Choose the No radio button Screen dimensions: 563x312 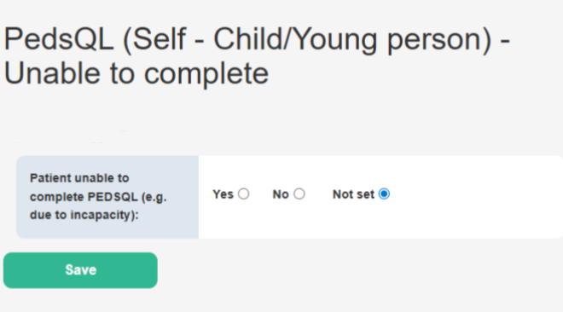(299, 194)
